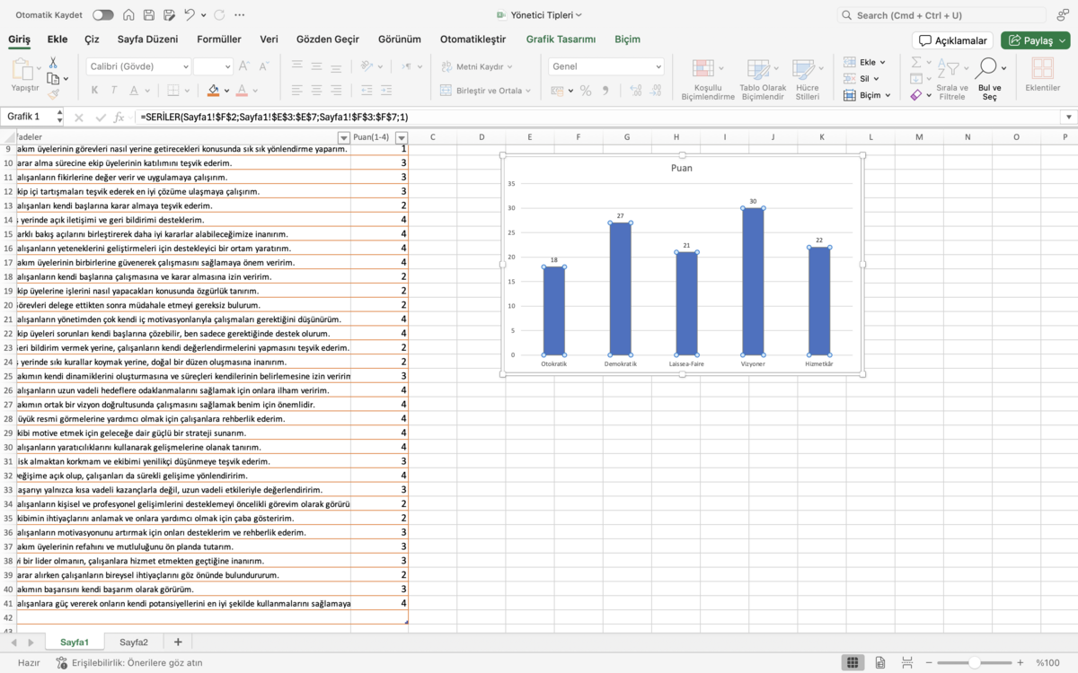Toggle underline A formatting
Image resolution: width=1078 pixels, height=673 pixels.
[134, 90]
